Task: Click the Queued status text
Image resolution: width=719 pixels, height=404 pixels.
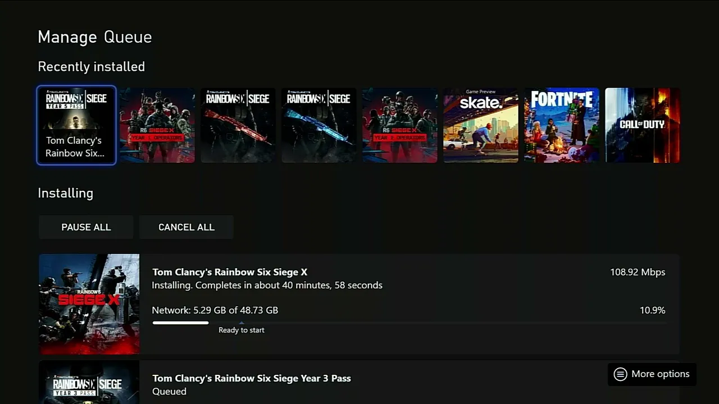Action: pyautogui.click(x=169, y=392)
